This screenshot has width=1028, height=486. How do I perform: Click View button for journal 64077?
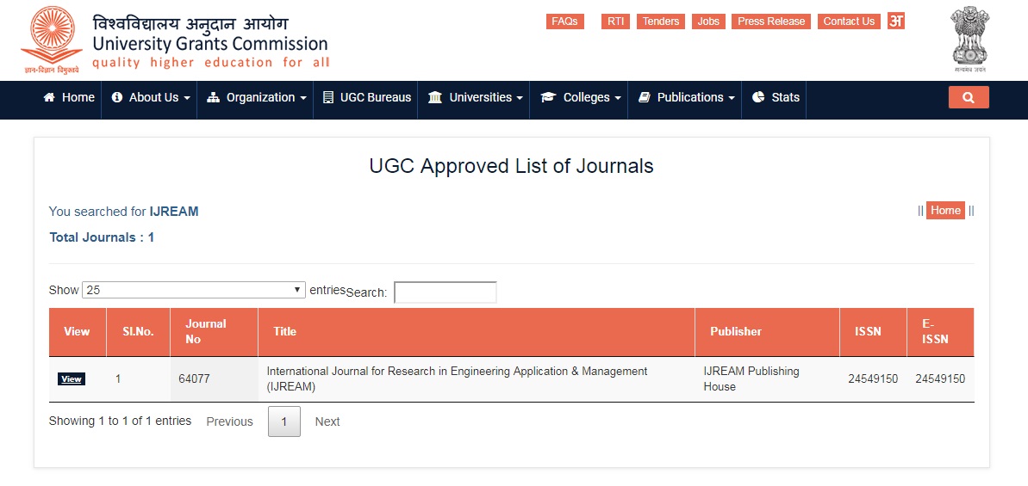(x=72, y=378)
